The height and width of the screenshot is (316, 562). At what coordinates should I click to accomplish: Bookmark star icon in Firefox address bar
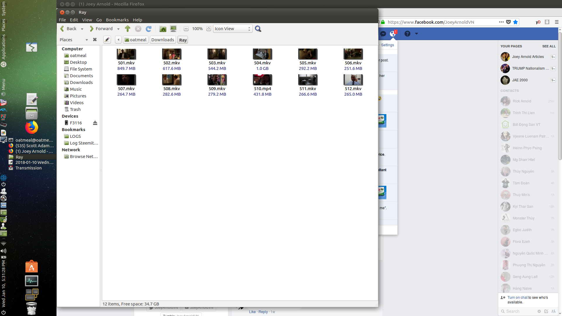(x=515, y=22)
